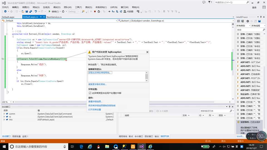
Task: Click the refresh icon next to Continue
Action: tap(63, 11)
